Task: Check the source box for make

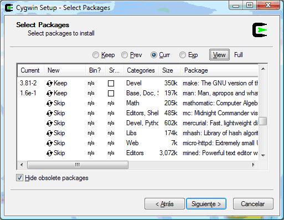Action: 111,83
